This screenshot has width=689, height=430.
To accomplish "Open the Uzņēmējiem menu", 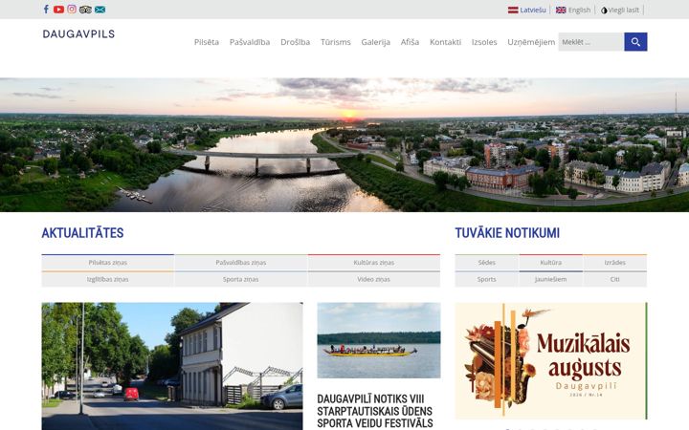I will pos(531,42).
